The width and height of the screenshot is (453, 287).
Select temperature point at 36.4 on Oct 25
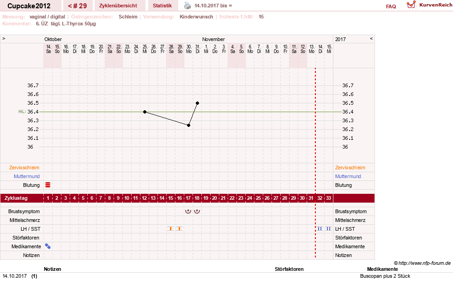(x=145, y=112)
